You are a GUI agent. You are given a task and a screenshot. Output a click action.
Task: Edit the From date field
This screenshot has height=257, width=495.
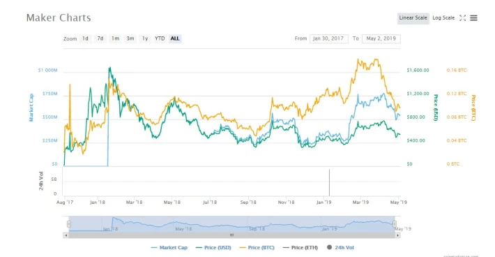tap(328, 38)
